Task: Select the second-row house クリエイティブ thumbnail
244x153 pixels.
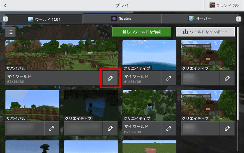Action: click(x=208, y=105)
